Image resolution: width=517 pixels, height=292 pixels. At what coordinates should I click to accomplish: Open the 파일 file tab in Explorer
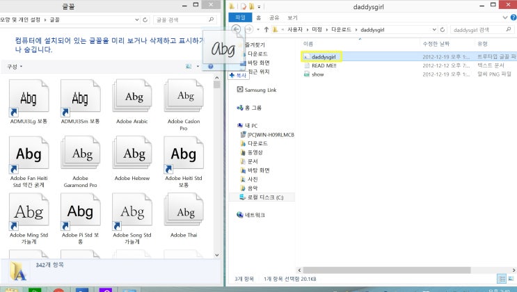point(240,17)
